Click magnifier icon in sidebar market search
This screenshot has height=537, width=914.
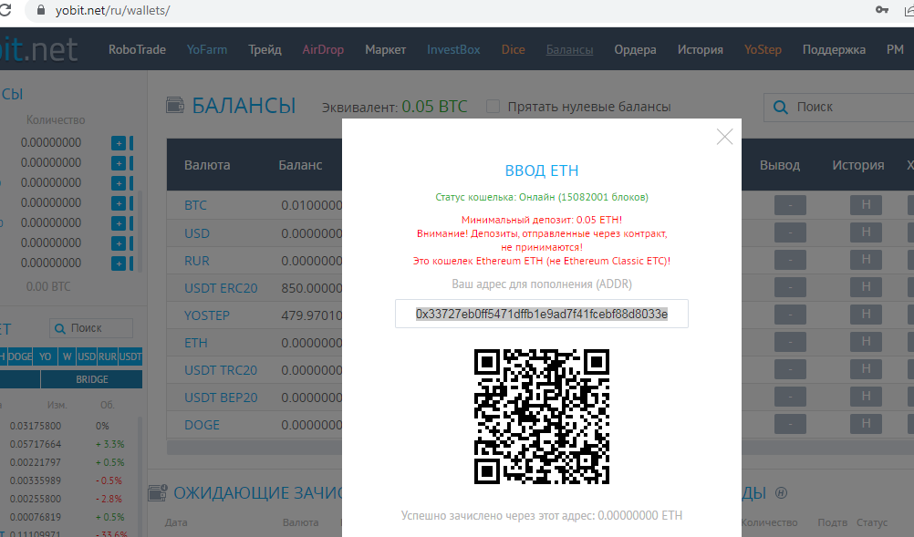[x=59, y=329]
